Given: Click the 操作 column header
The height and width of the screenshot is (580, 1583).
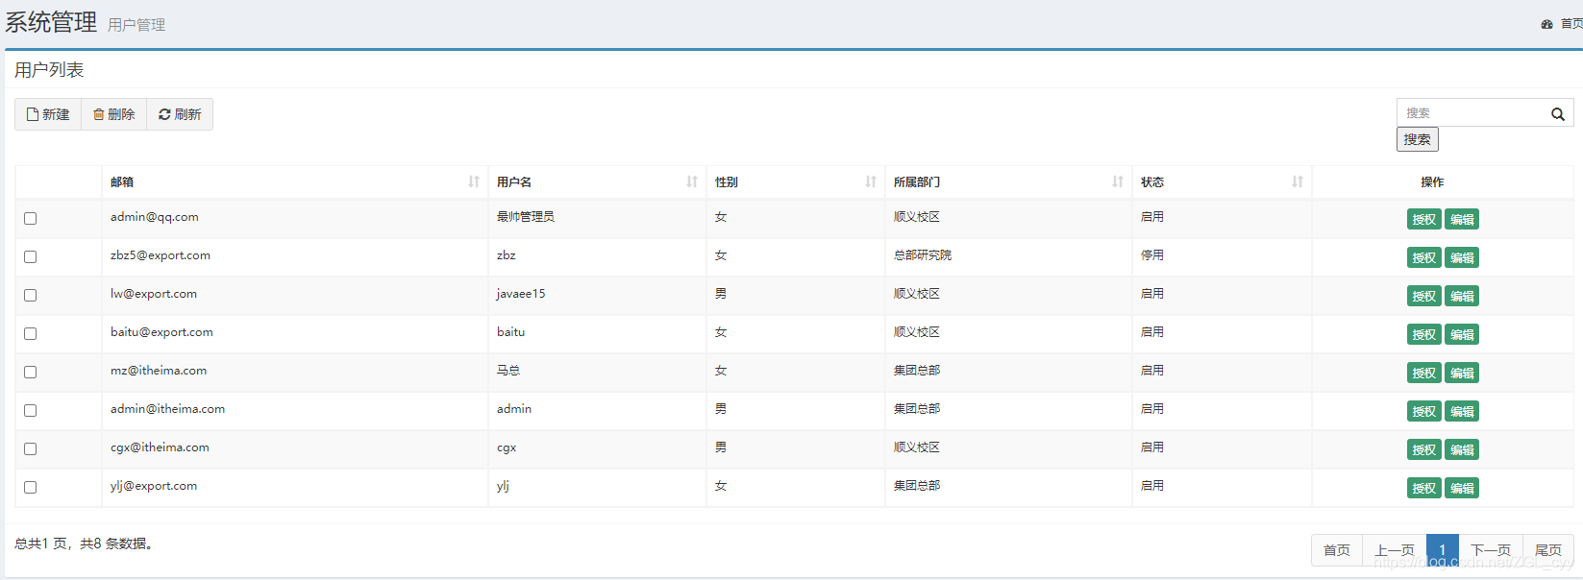Looking at the screenshot, I should 1432,181.
